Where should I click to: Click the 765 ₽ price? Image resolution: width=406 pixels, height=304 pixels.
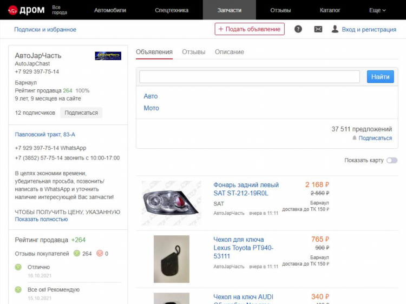click(320, 239)
